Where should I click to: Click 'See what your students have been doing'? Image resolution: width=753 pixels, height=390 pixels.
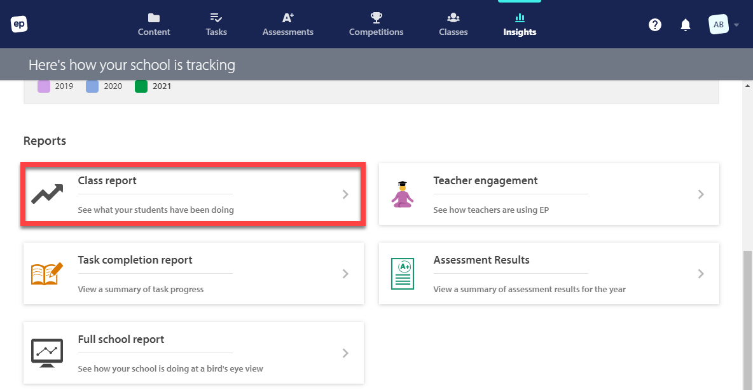pos(156,210)
